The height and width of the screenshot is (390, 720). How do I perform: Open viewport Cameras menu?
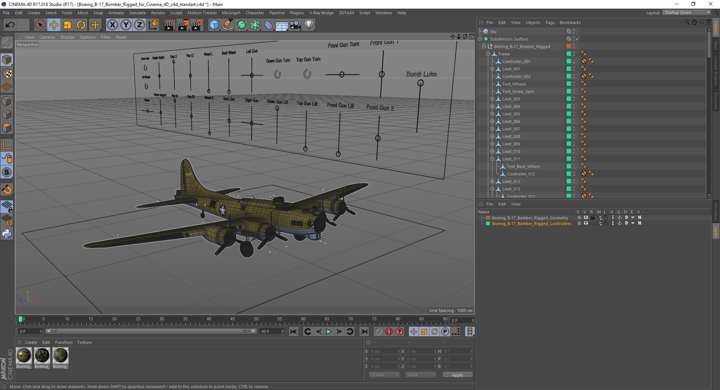tap(47, 37)
